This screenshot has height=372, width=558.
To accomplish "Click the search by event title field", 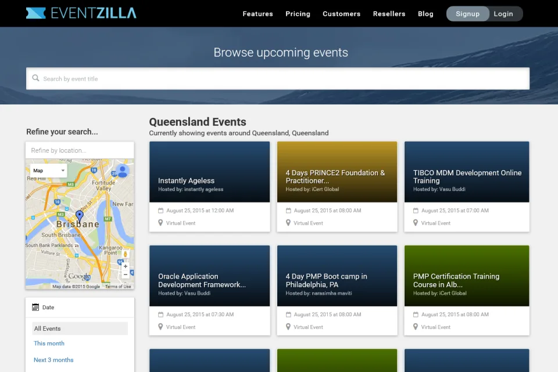I will click(x=278, y=78).
